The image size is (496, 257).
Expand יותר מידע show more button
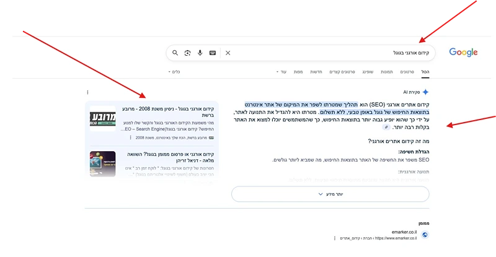click(330, 194)
